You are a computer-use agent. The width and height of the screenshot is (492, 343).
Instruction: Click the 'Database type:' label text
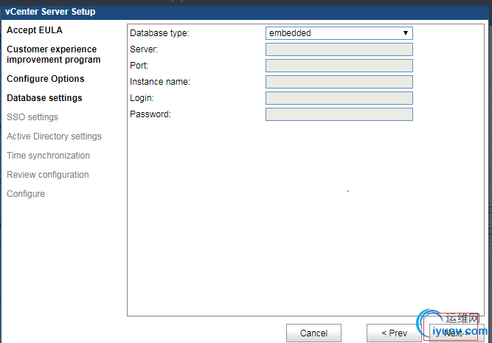point(159,33)
